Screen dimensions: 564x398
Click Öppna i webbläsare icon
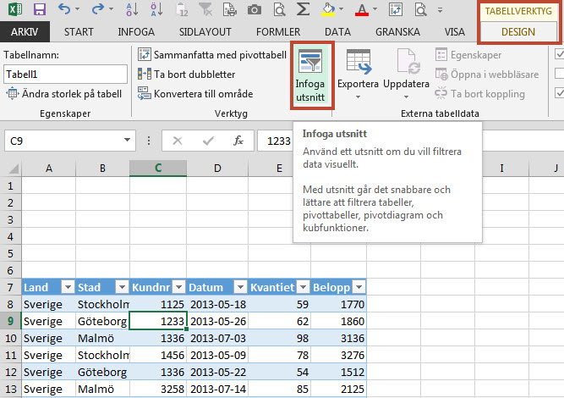coord(441,75)
